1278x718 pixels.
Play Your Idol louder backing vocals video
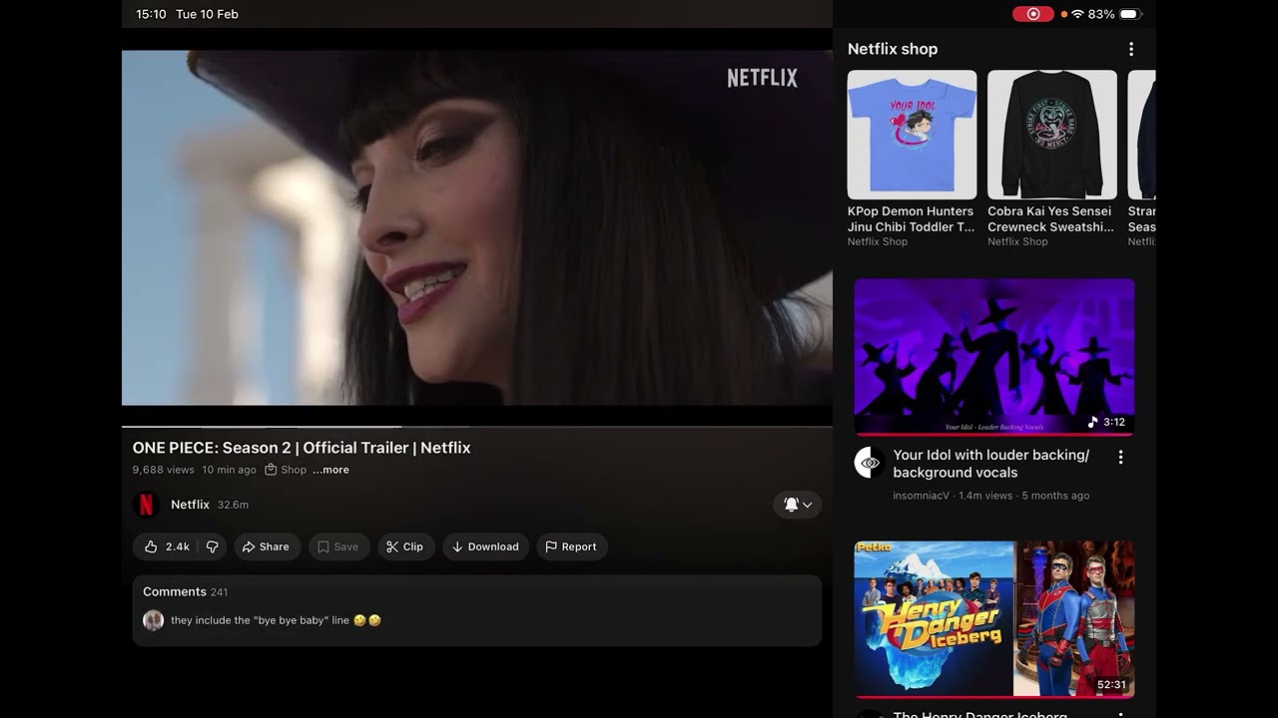[994, 357]
